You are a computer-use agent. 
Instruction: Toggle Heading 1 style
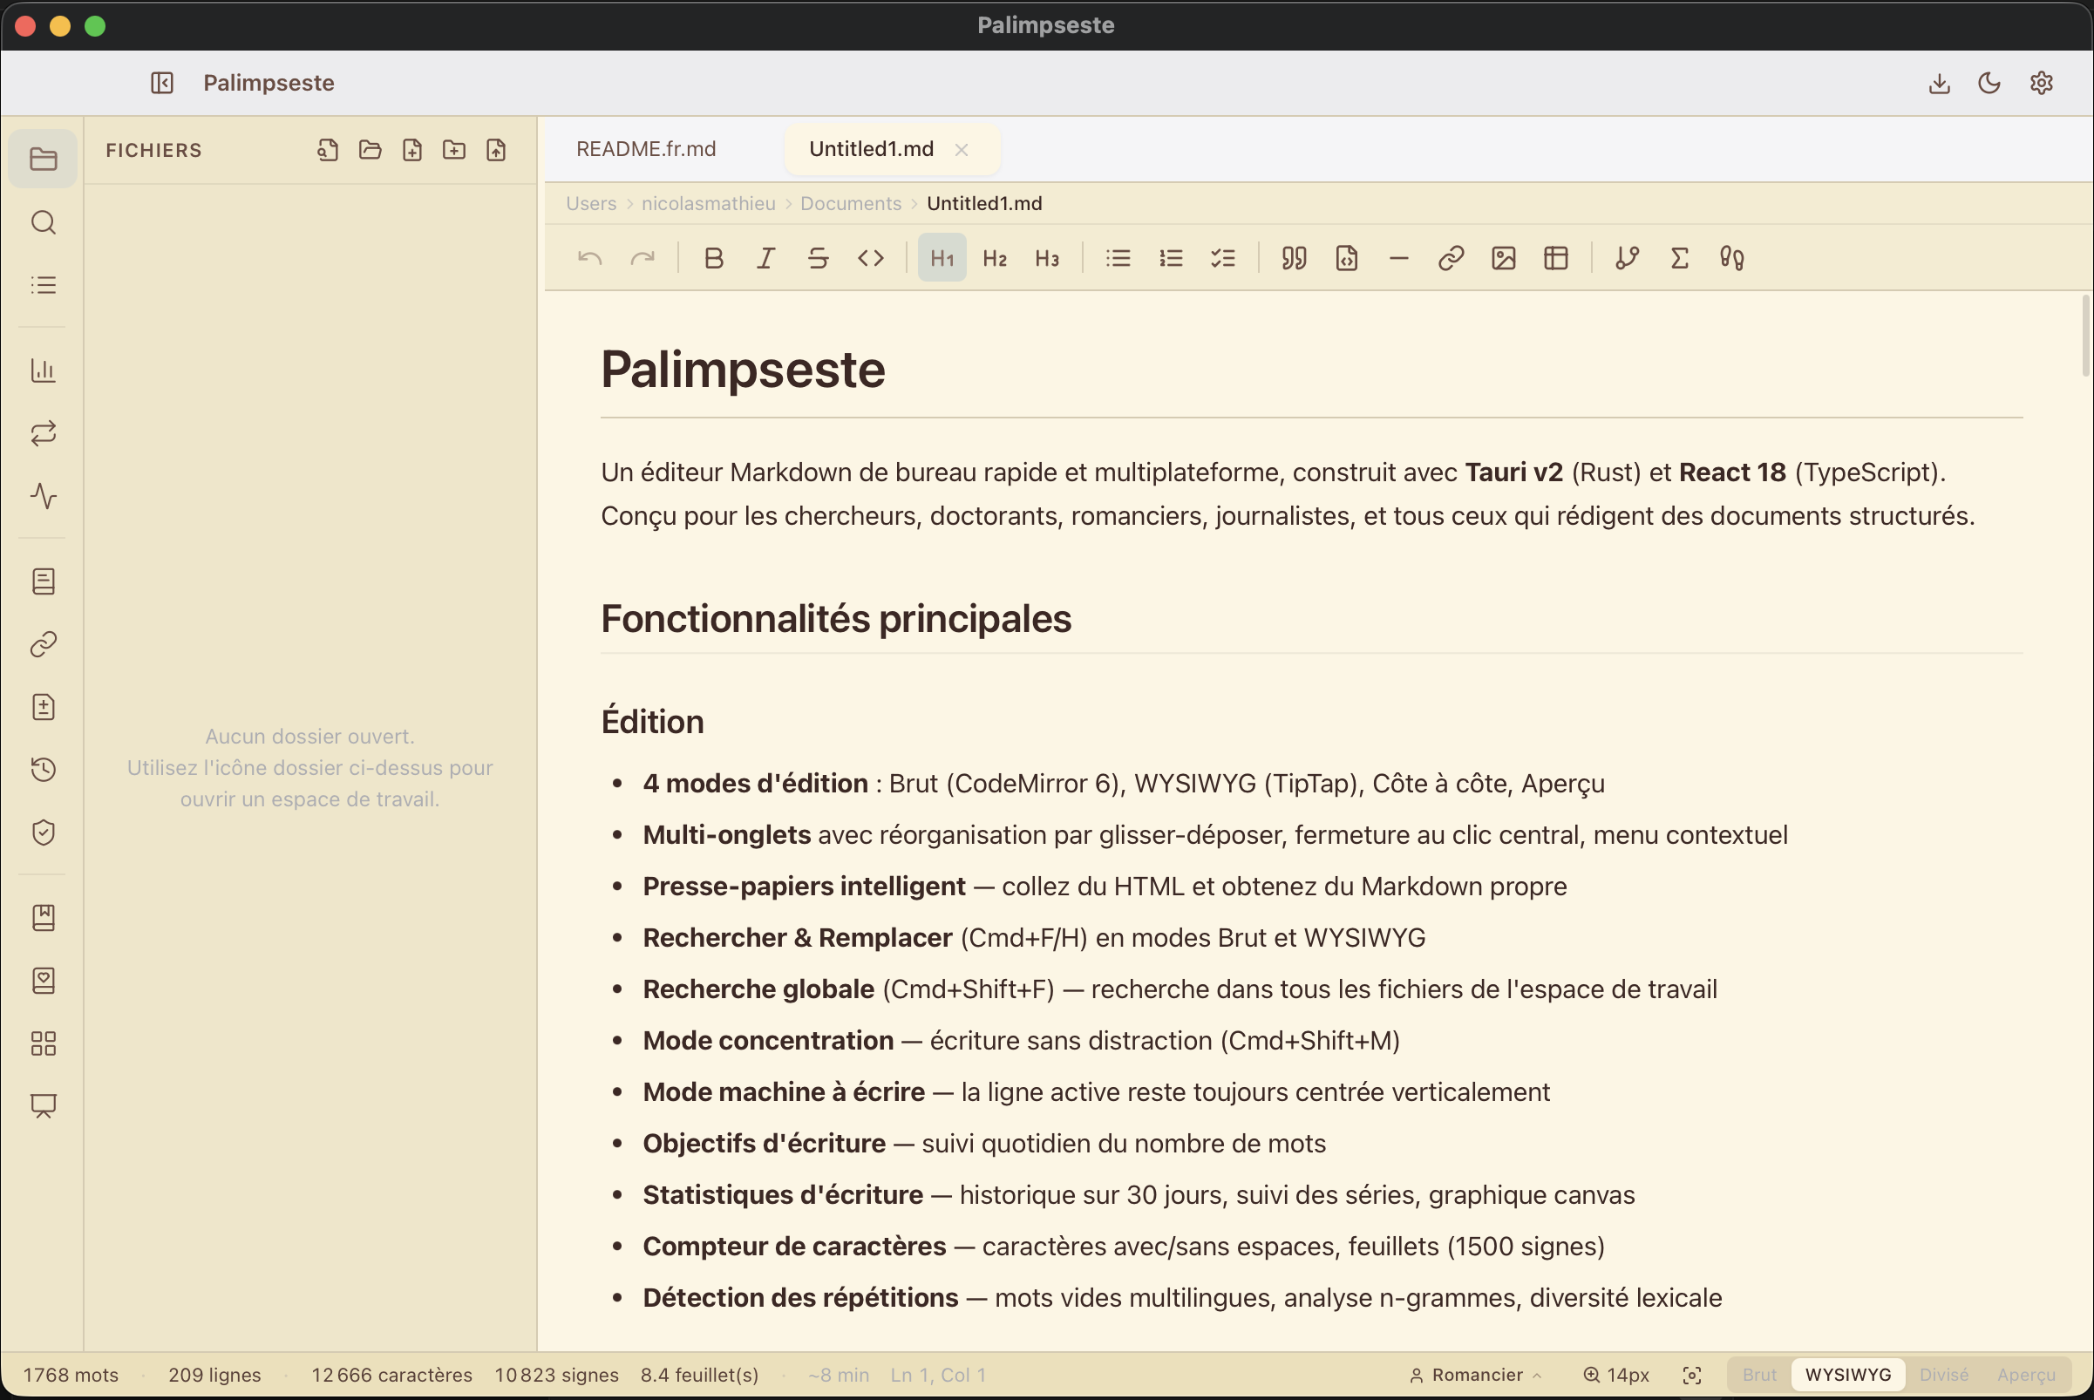942,258
